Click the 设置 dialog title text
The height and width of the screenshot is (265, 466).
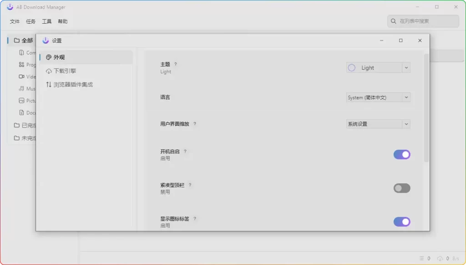click(57, 41)
